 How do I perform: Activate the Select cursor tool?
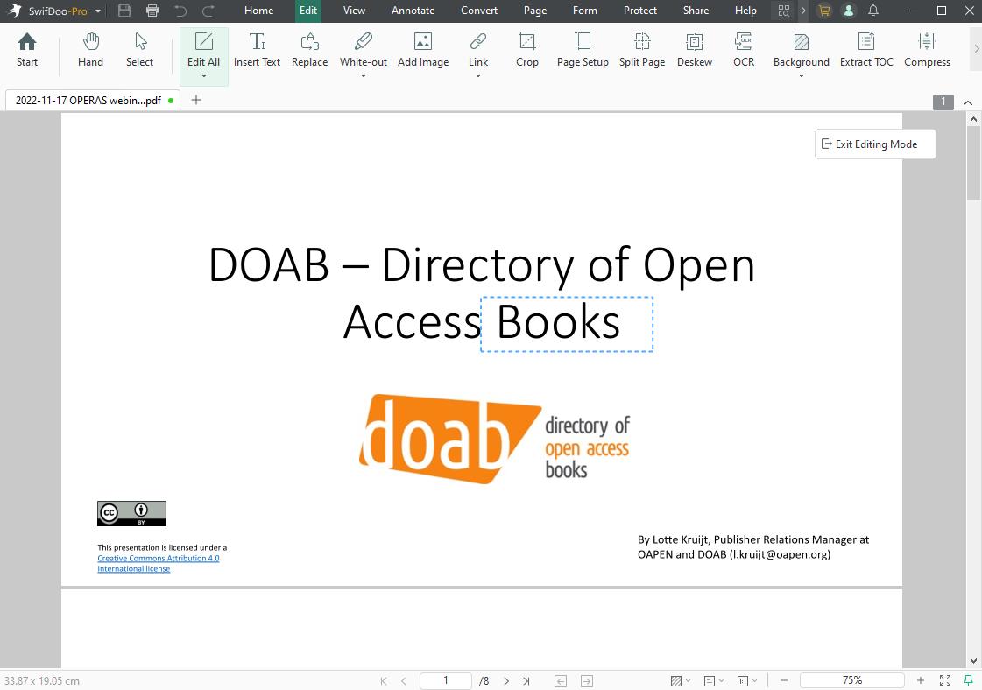(139, 50)
